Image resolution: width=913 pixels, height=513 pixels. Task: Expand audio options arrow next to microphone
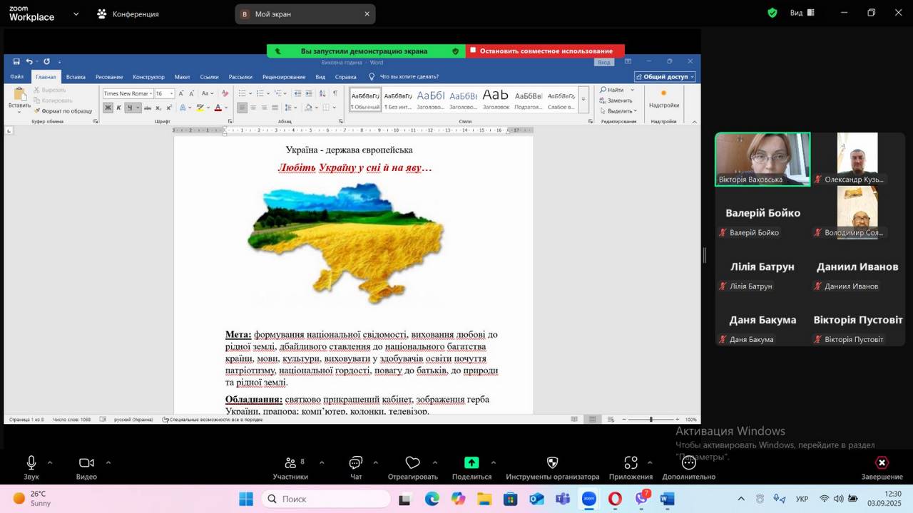[x=50, y=462]
